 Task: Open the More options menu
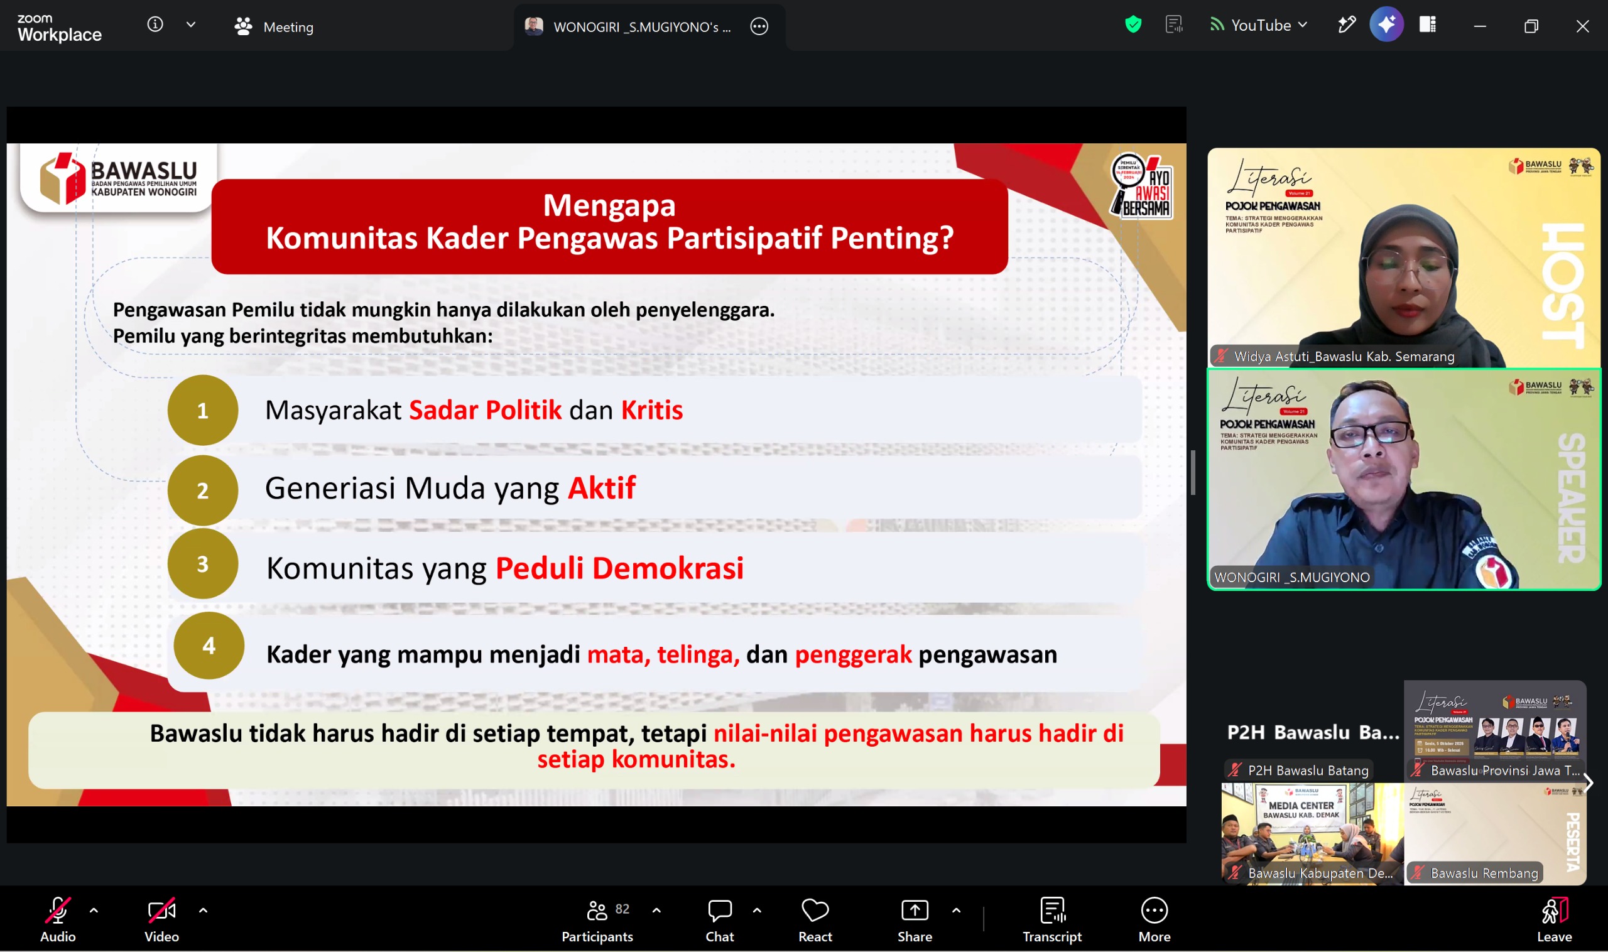click(1154, 920)
